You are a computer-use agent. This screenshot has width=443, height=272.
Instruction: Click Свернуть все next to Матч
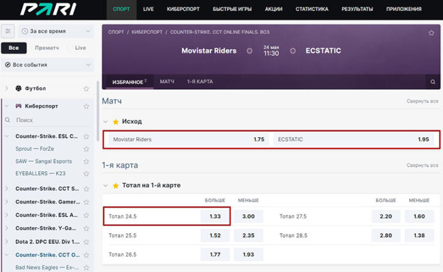(x=422, y=101)
